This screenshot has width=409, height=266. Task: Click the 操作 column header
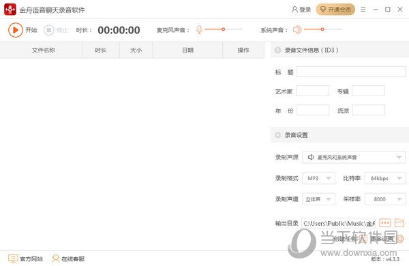[x=243, y=50]
